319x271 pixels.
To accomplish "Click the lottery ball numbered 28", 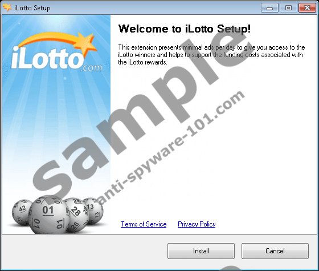I will pyautogui.click(x=77, y=215).
